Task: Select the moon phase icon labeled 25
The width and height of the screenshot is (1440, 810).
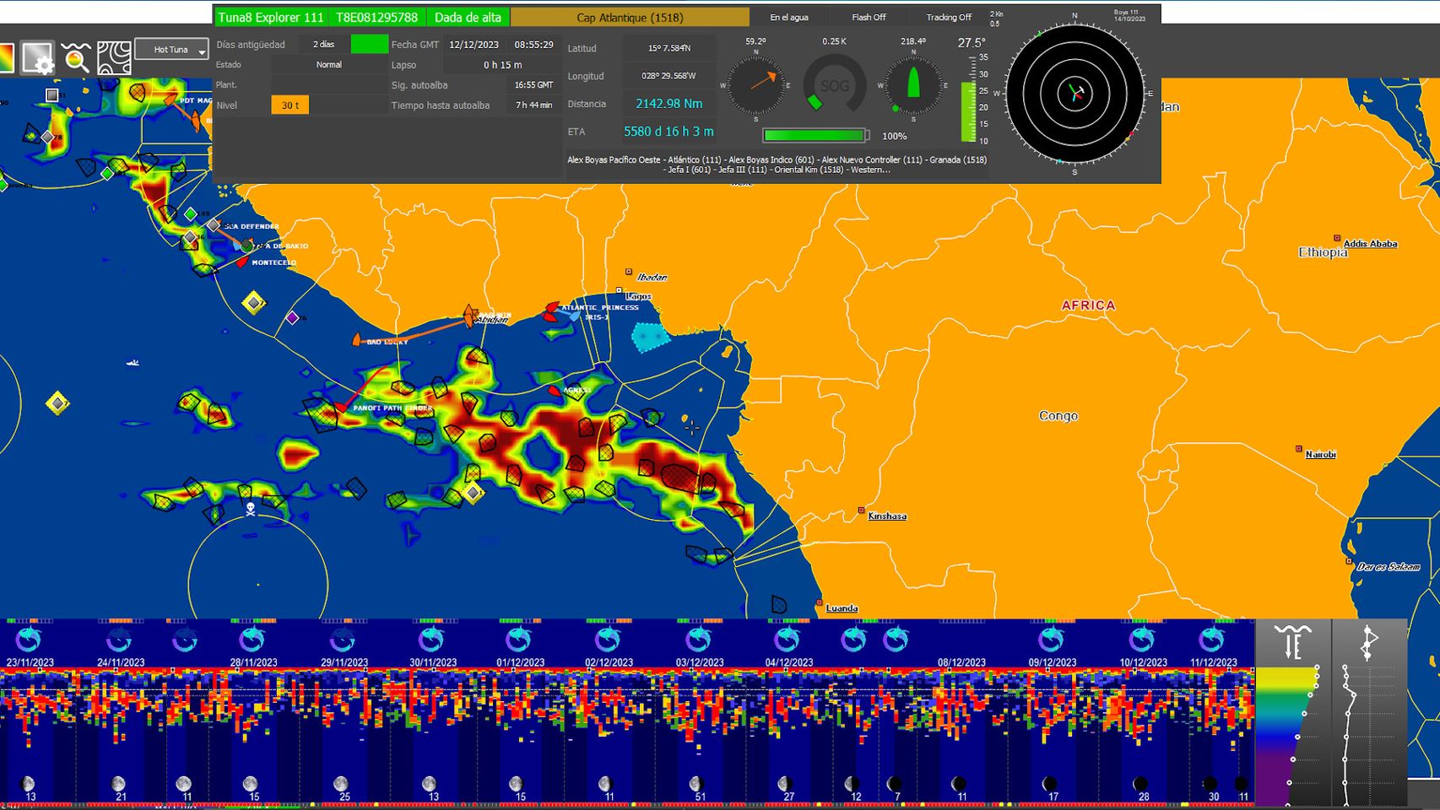Action: (340, 784)
